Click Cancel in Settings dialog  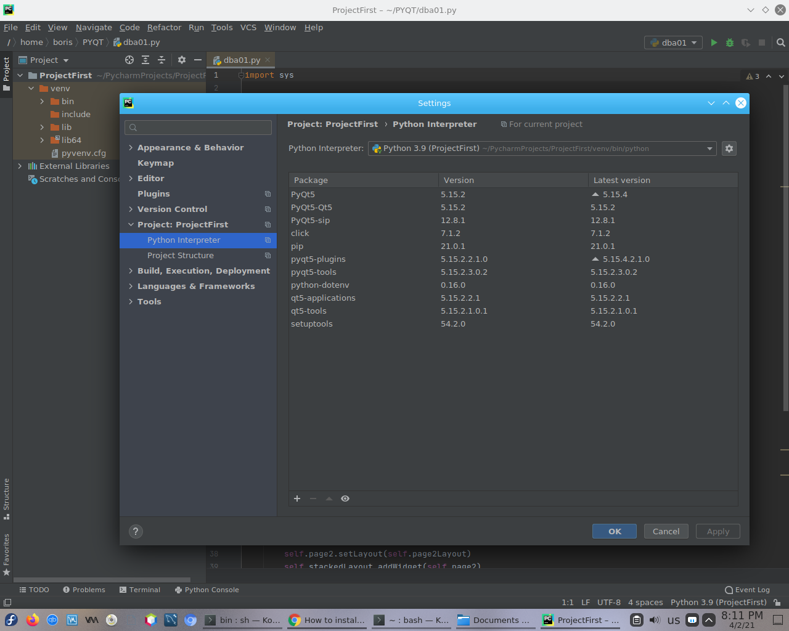coord(666,531)
